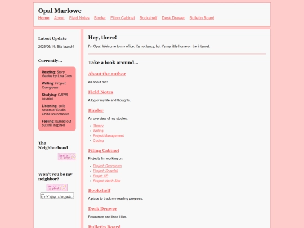Image resolution: width=304 pixels, height=228 pixels.
Task: Visit Bookshelf from the top navigation
Action: (148, 18)
